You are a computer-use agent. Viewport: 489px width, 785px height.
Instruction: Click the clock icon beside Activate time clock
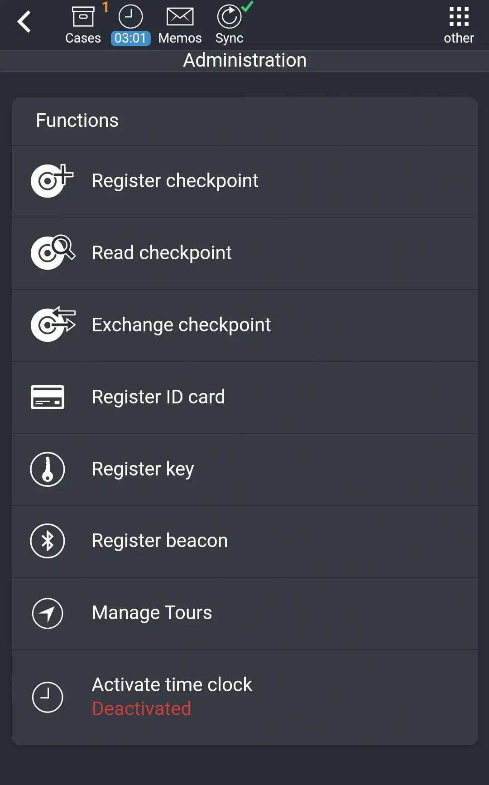click(x=48, y=697)
